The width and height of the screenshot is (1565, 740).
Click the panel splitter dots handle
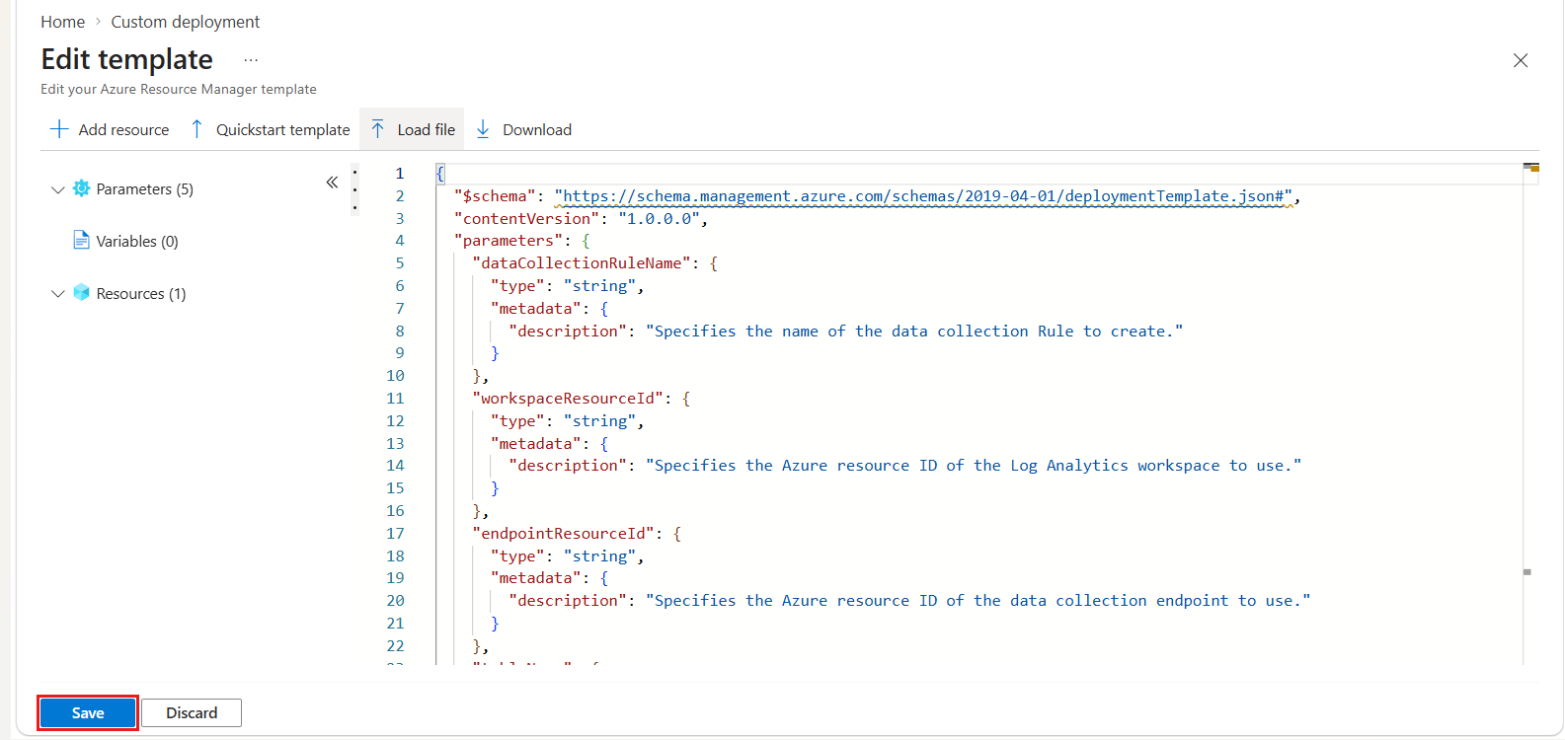354,189
